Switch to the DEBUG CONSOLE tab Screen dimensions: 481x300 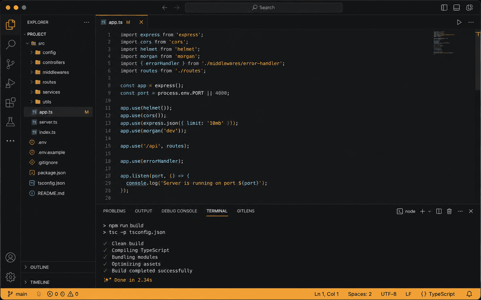tap(179, 211)
